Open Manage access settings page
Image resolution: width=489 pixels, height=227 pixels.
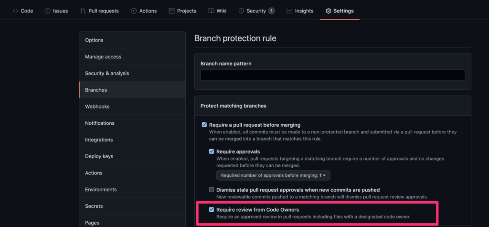pos(132,57)
